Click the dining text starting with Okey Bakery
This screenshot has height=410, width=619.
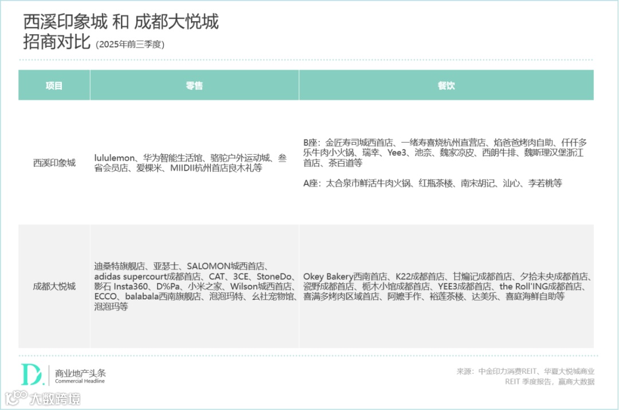click(446, 286)
